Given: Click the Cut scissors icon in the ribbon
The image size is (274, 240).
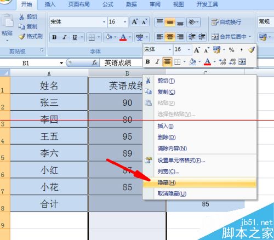Looking at the screenshot, I should 21,17.
